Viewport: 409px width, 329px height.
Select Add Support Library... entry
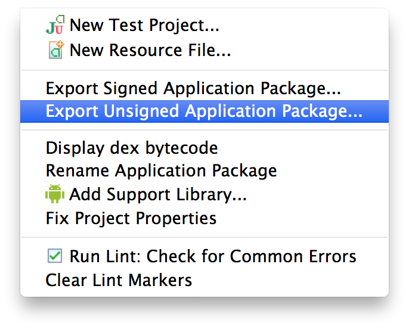(x=158, y=194)
